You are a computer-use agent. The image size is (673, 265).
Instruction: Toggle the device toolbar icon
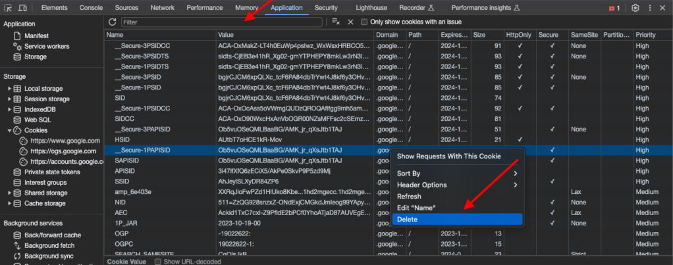pos(23,8)
